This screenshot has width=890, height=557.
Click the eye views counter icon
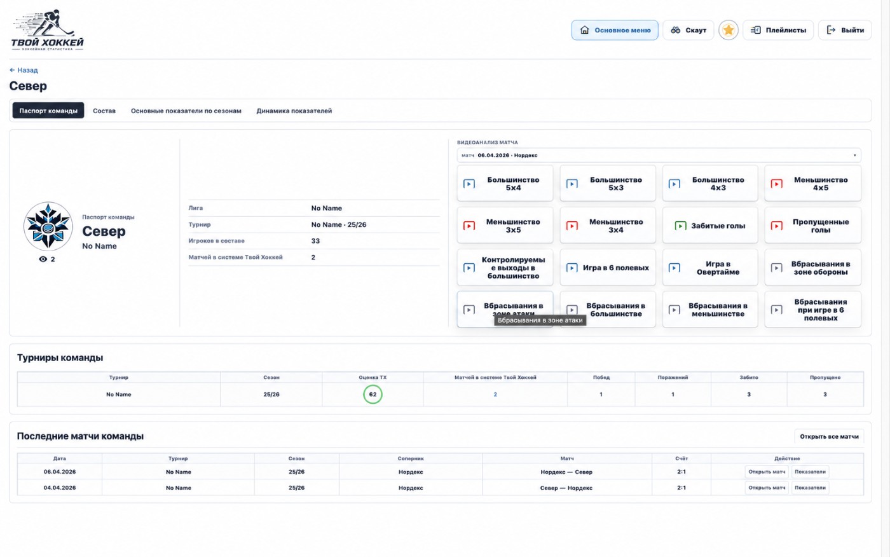(x=43, y=259)
